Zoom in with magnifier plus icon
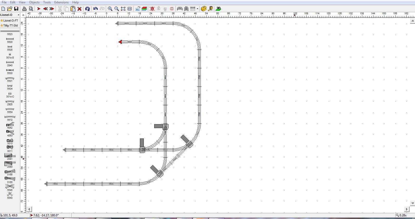This screenshot has height=219, width=415. tap(110, 9)
